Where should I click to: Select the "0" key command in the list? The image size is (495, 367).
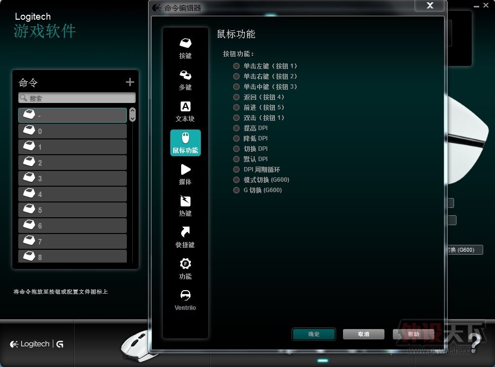coord(73,131)
